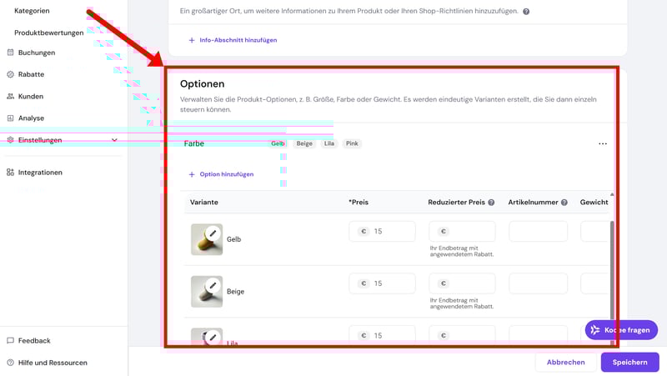Click the Feedback speech bubble icon
The height and width of the screenshot is (376, 667).
[x=10, y=341]
